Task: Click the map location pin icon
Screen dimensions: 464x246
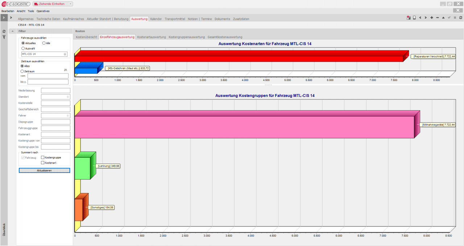Action: point(409,18)
